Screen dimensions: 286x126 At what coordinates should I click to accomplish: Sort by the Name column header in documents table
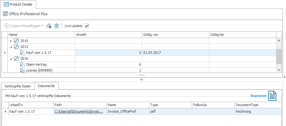coord(128,105)
